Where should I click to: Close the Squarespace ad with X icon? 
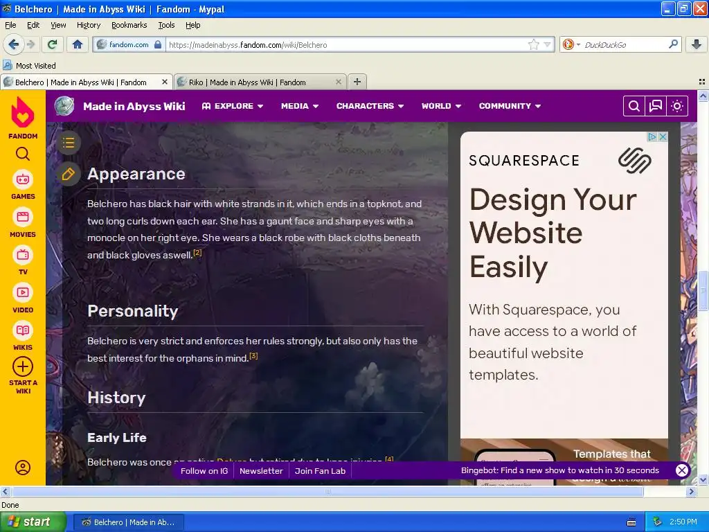[x=663, y=136]
